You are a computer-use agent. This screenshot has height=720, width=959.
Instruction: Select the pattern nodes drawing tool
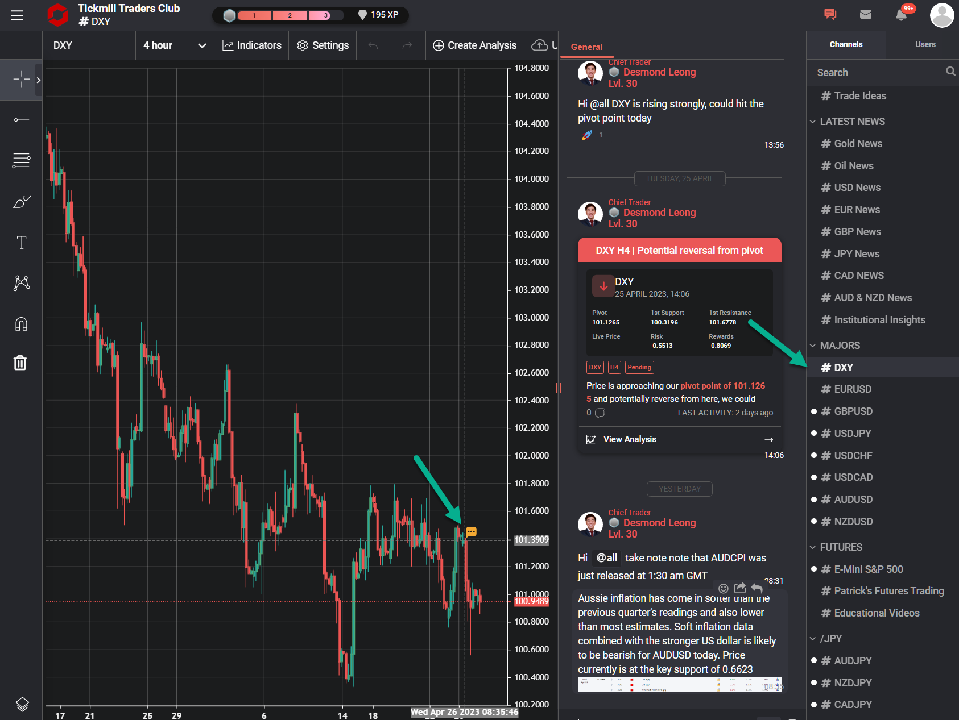point(21,283)
